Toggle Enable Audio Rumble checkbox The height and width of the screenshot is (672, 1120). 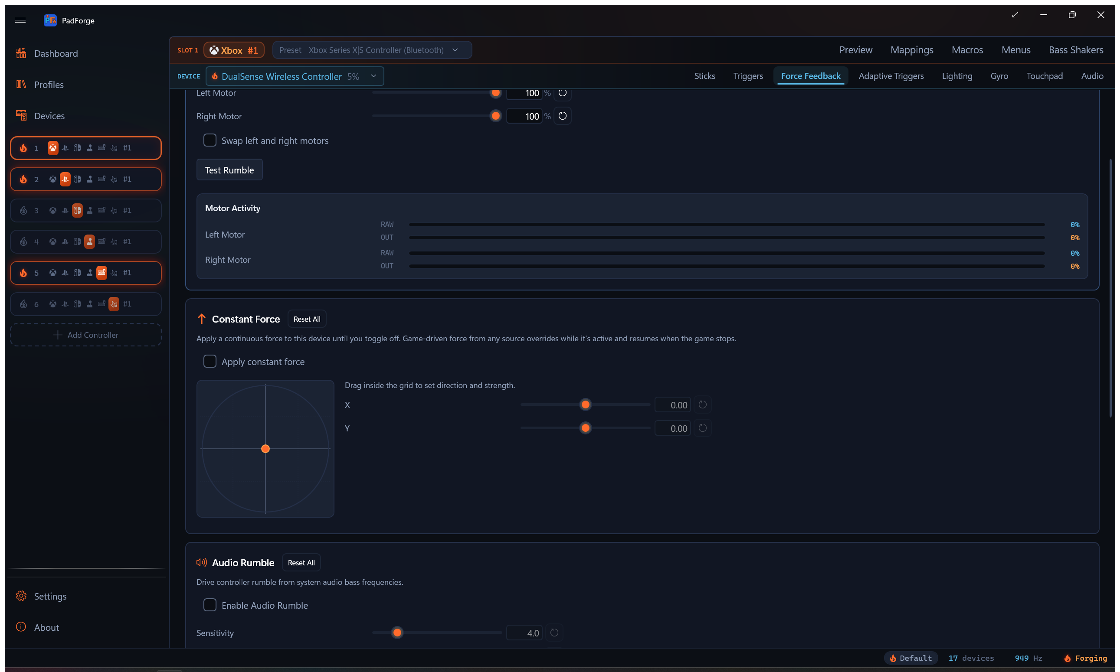coord(210,605)
